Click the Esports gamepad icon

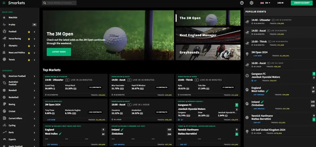4,139
